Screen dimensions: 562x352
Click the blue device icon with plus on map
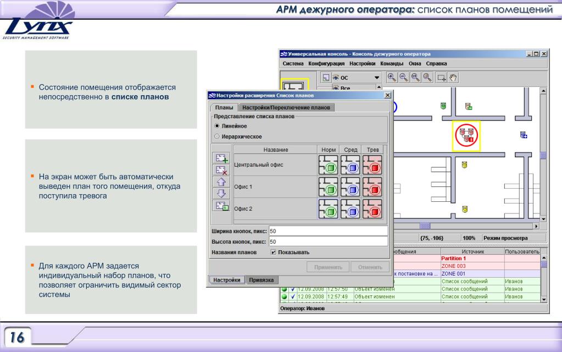524,135
